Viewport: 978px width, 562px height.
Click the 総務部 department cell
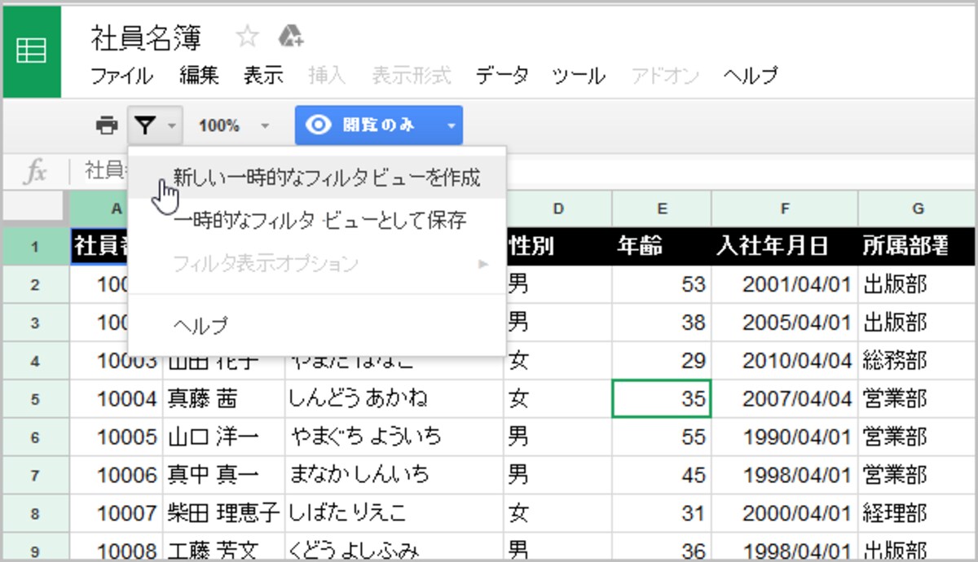917,361
